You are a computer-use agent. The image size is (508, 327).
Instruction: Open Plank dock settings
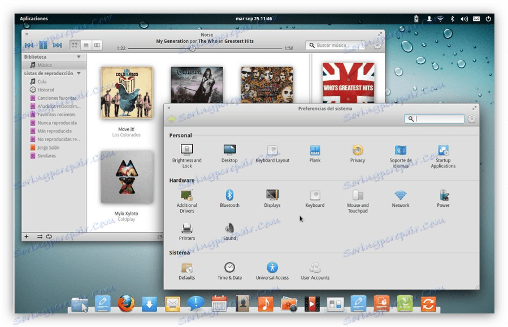[x=315, y=153]
